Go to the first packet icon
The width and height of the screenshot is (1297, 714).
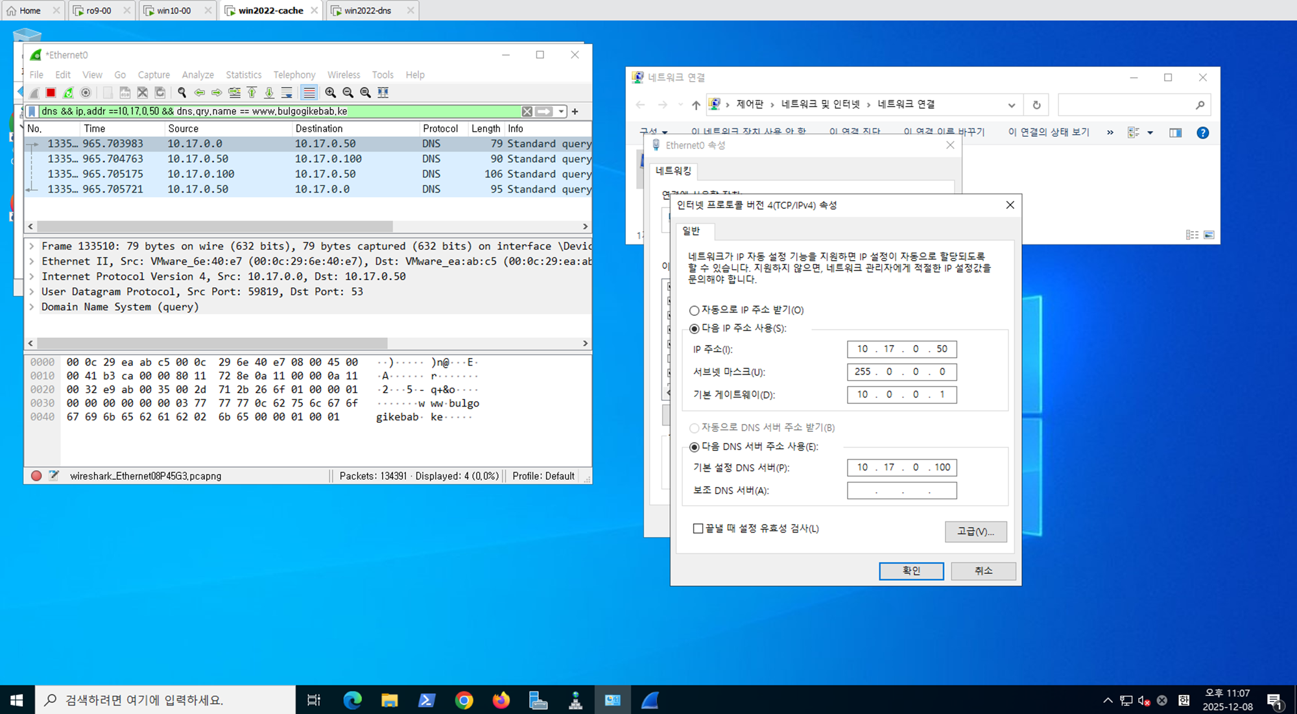[252, 93]
